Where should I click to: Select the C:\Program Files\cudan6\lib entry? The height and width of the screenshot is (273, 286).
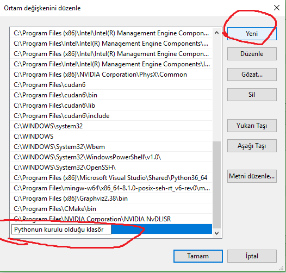coord(111,106)
